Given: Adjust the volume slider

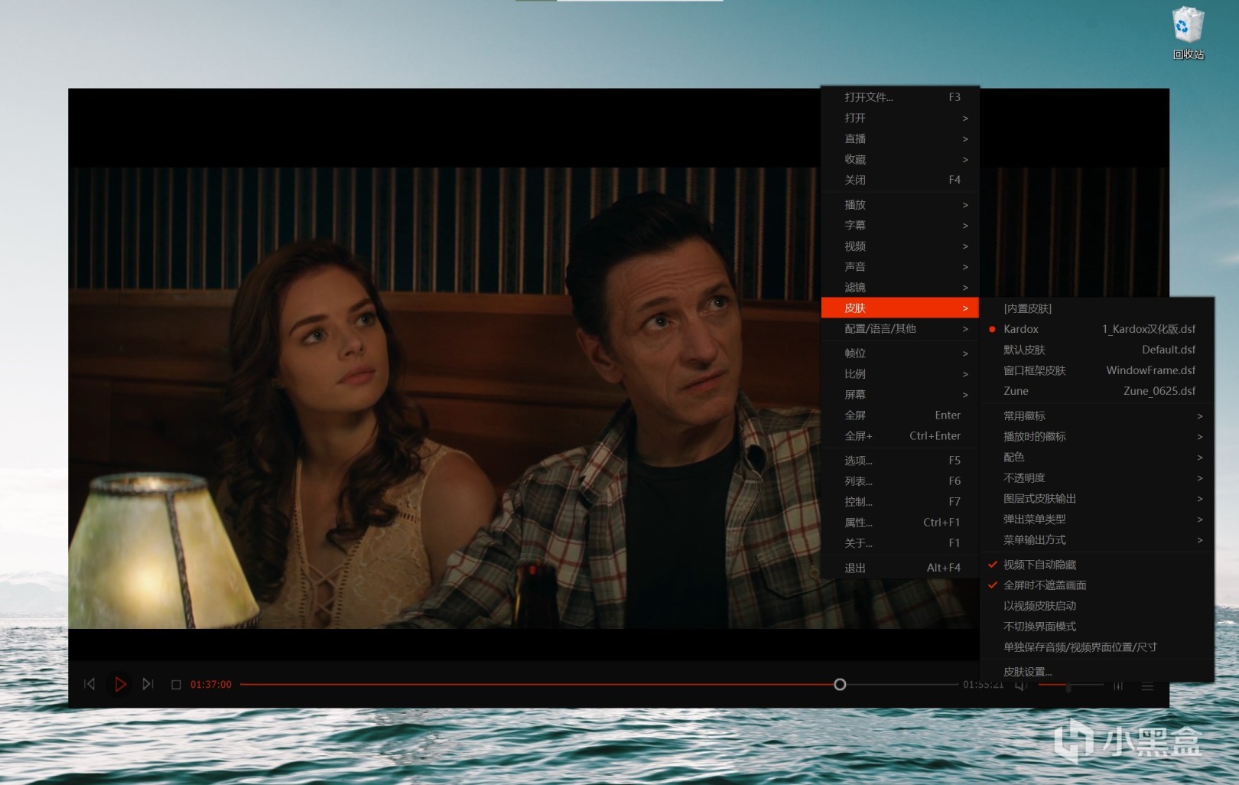Looking at the screenshot, I should click(x=1071, y=686).
